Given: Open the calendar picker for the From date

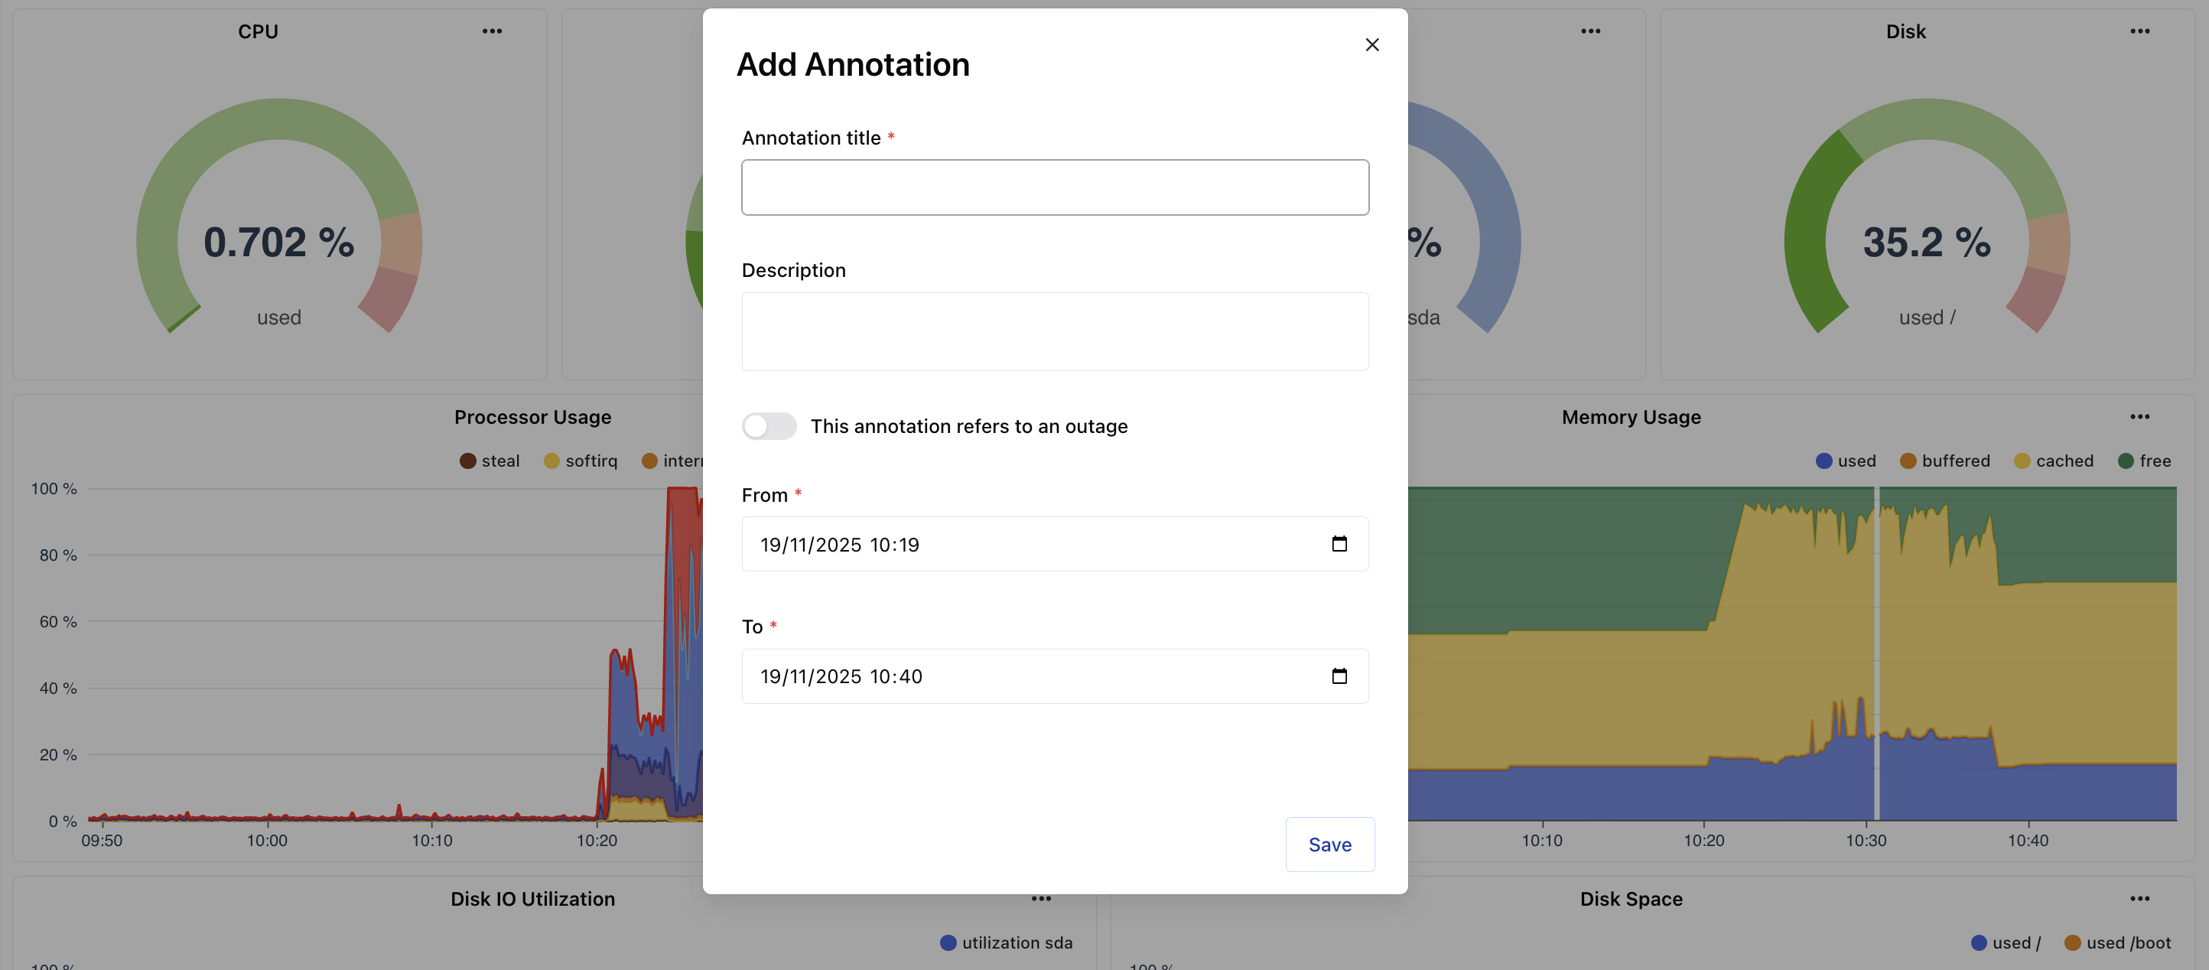Looking at the screenshot, I should (x=1341, y=544).
